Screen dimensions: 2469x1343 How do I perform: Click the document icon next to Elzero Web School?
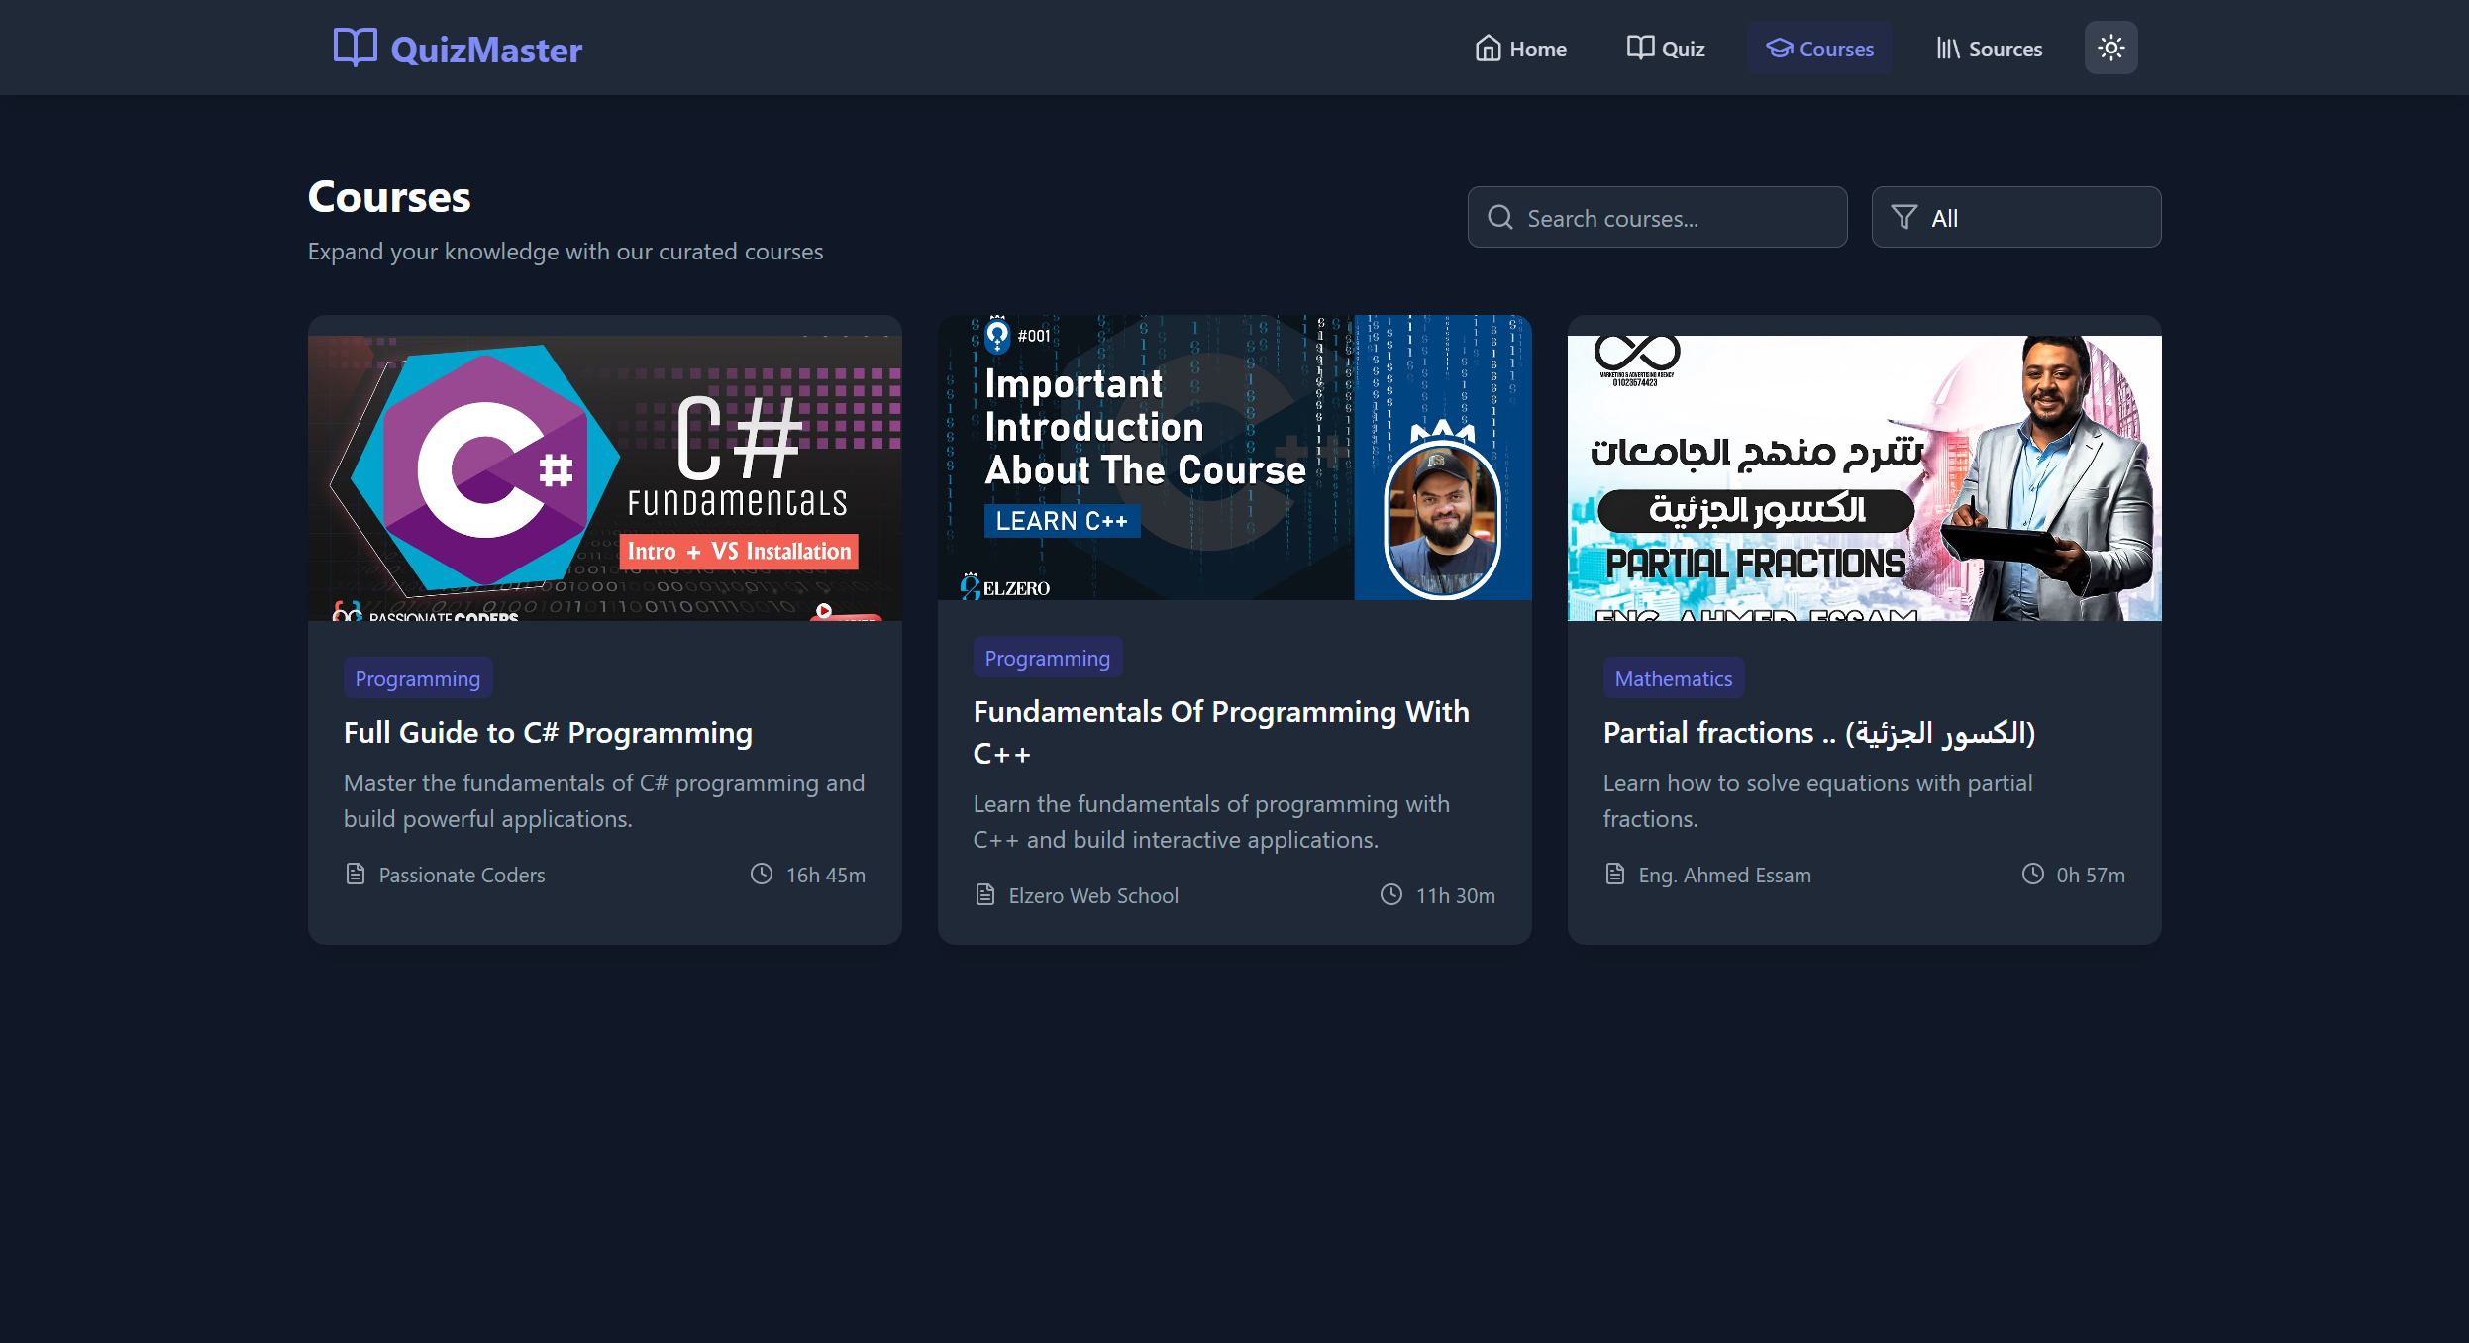coord(984,895)
